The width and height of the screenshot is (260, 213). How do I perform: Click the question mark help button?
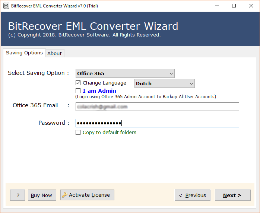click(18, 195)
